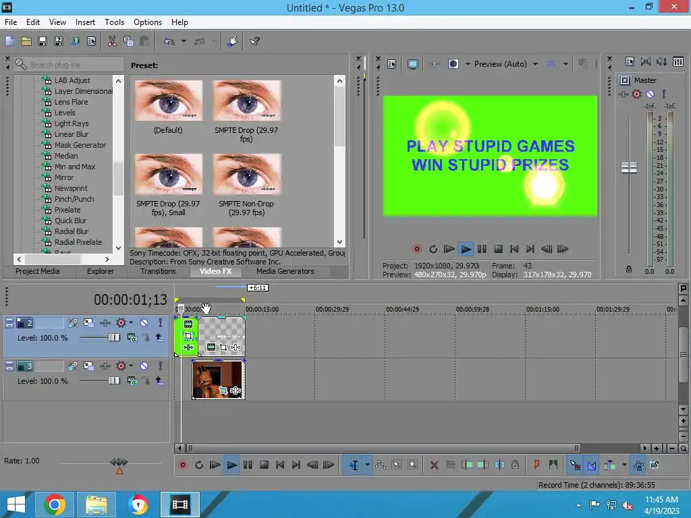
Task: Mute track 3 with the circle-slash button
Action: pyautogui.click(x=144, y=366)
